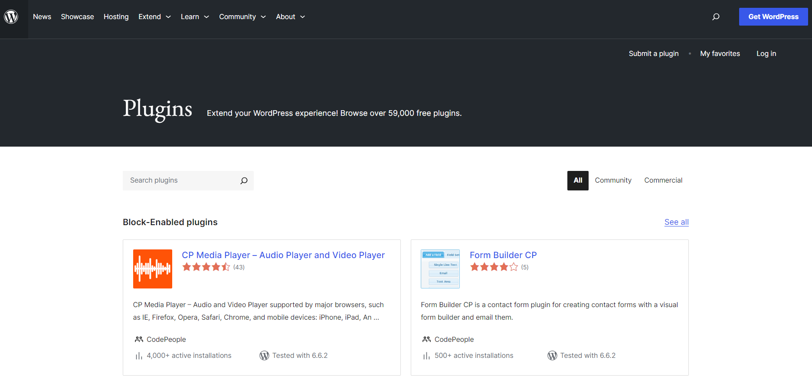Open My favorites link

(x=720, y=54)
